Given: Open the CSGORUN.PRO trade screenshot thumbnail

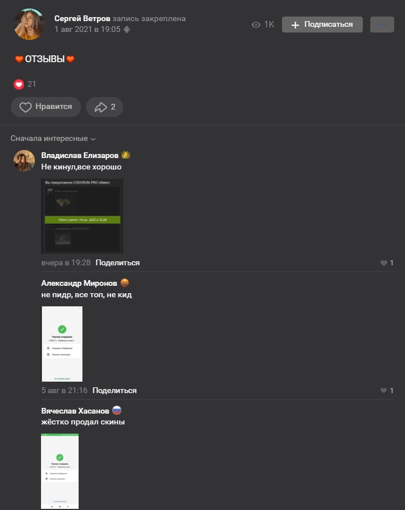Looking at the screenshot, I should [82, 216].
